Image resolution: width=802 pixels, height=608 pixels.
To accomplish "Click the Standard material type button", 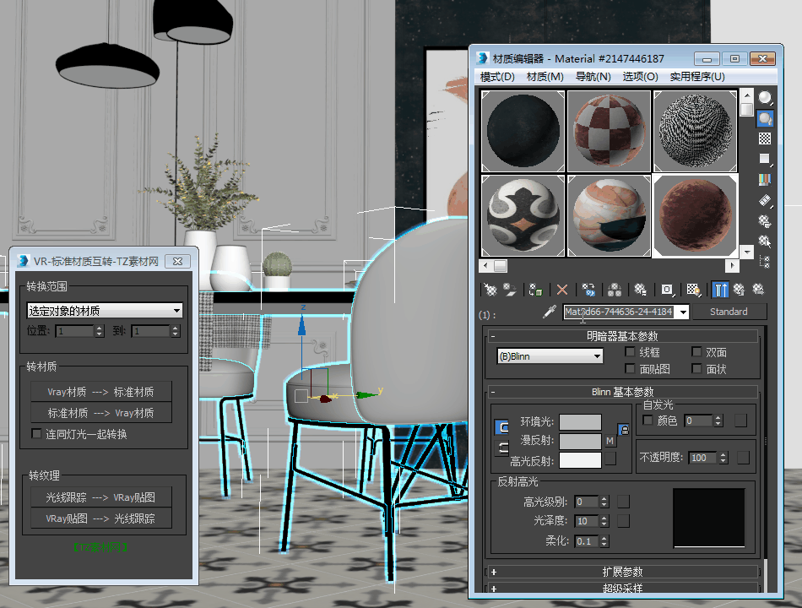I will tap(729, 312).
